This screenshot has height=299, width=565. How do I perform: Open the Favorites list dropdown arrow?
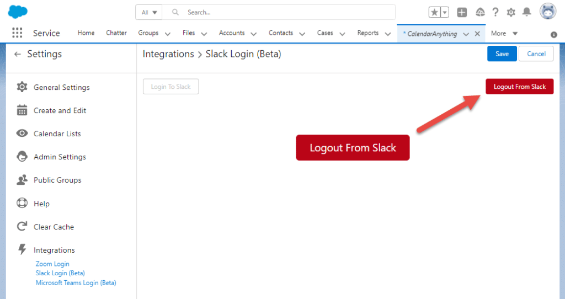tap(445, 12)
